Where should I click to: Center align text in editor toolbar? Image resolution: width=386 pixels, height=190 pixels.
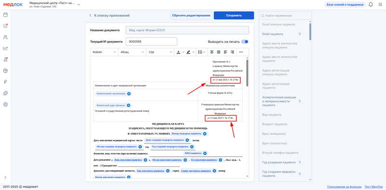point(211,52)
